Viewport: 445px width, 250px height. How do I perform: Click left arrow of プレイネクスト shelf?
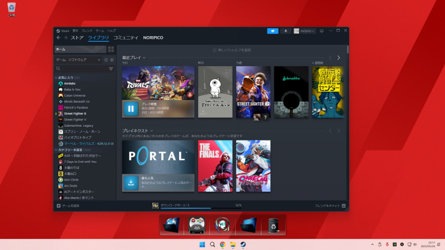tap(330, 131)
